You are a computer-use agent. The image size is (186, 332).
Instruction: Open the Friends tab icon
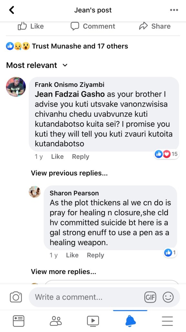pyautogui.click(x=56, y=321)
